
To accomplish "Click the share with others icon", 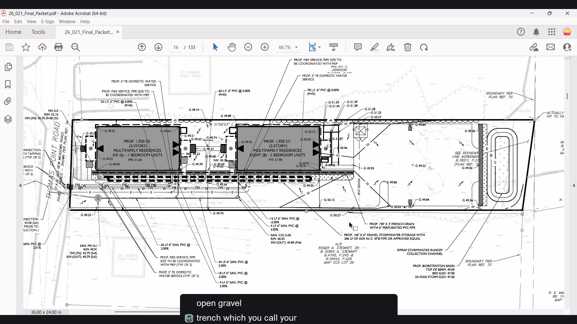I will point(567,47).
